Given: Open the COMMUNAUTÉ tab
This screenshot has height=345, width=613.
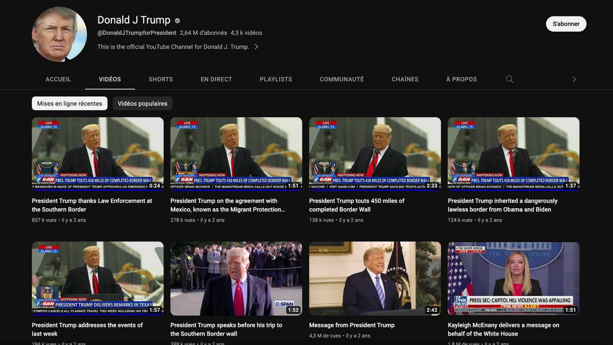Looking at the screenshot, I should tap(342, 79).
